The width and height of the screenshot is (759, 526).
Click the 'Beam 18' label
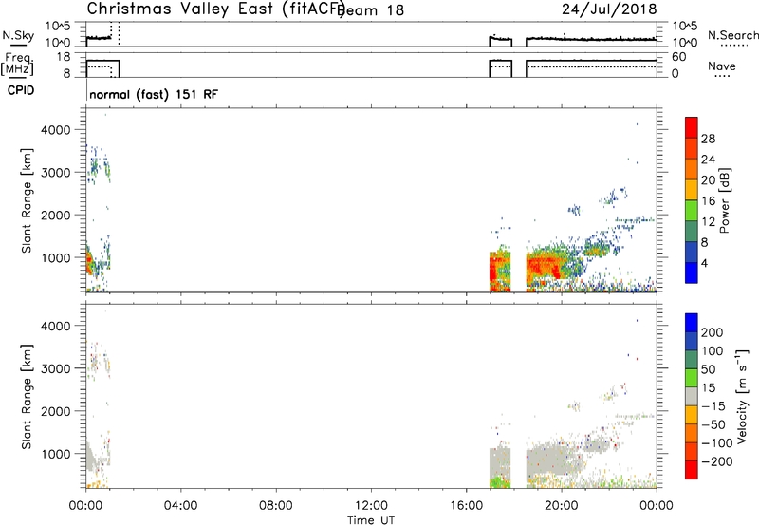(x=370, y=10)
